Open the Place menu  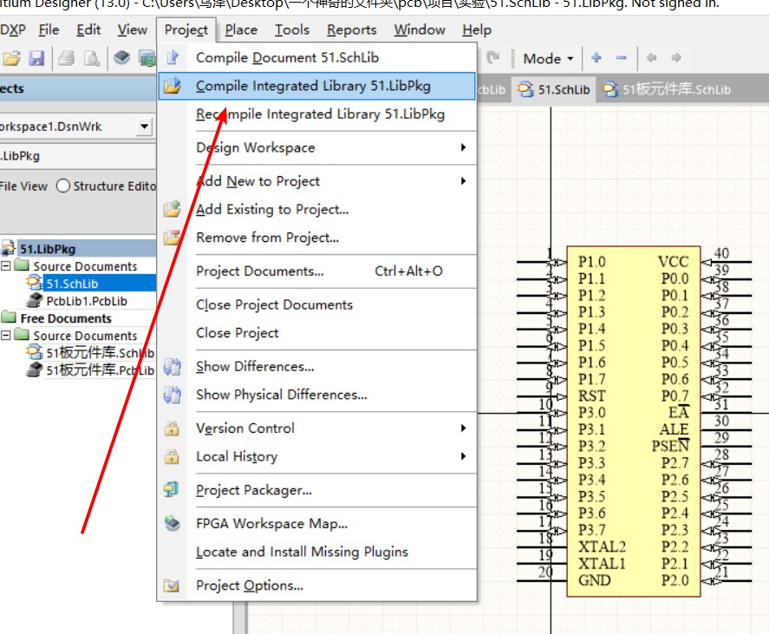pyautogui.click(x=241, y=30)
